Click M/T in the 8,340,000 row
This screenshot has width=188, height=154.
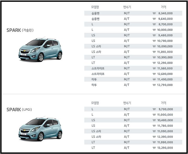click(127, 13)
